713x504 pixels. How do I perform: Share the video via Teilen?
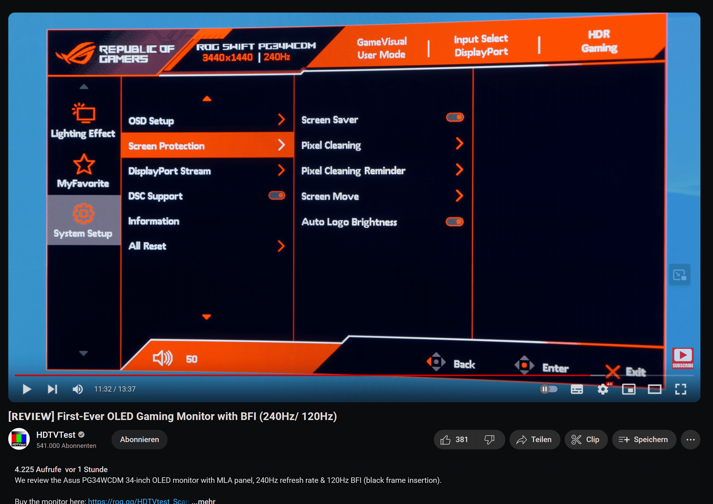coord(534,439)
